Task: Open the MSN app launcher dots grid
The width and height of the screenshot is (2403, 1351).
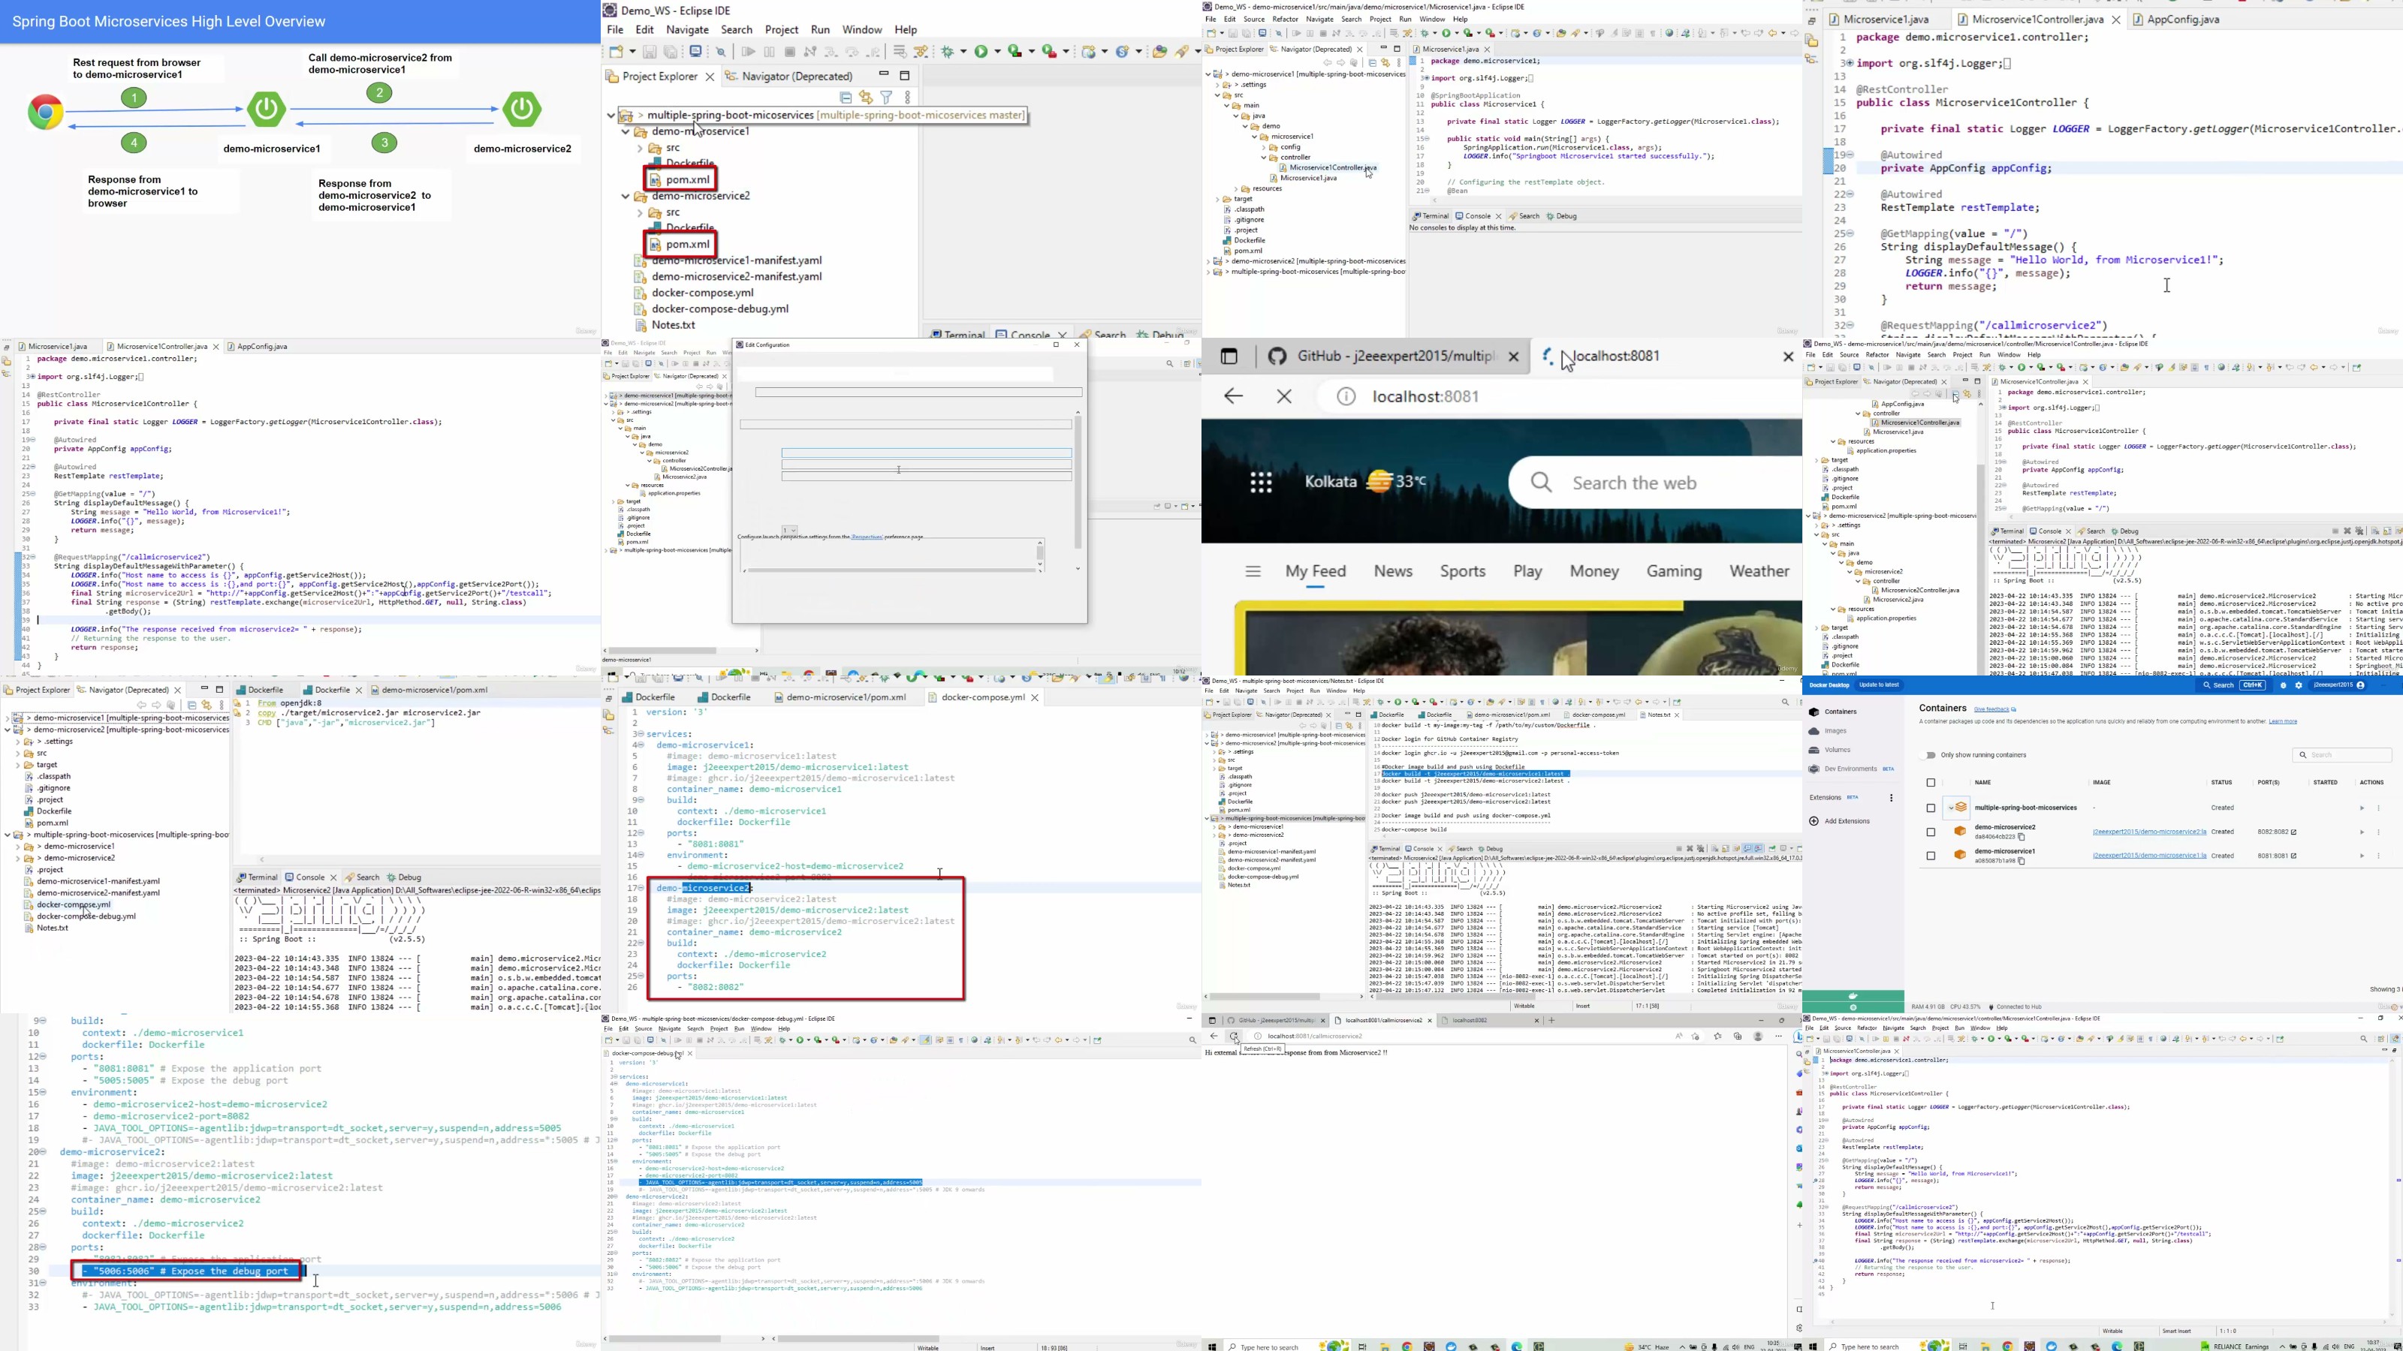Action: [1262, 482]
